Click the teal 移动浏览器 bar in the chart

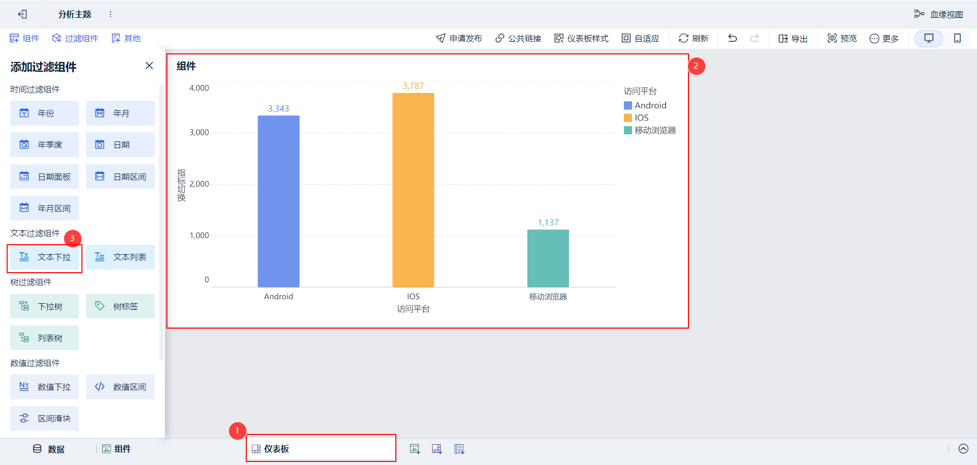[548, 258]
